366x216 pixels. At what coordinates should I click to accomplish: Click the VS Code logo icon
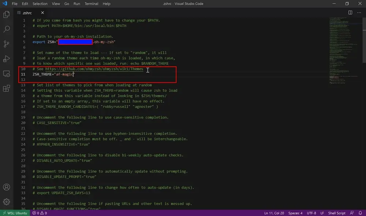pyautogui.click(x=5, y=4)
